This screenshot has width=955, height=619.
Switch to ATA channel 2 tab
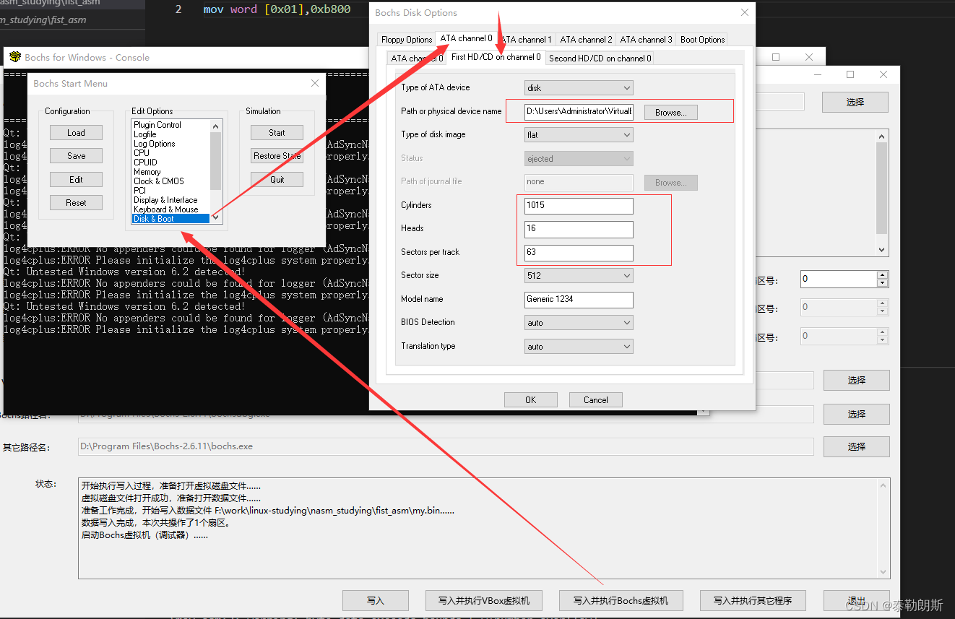[x=586, y=40]
